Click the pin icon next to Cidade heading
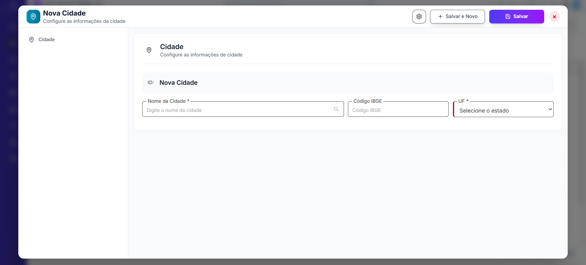 coord(149,50)
